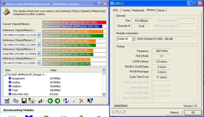Screen dimensions: 204x117
Task: Click the user and computer connection icon
Action: (31, 101)
